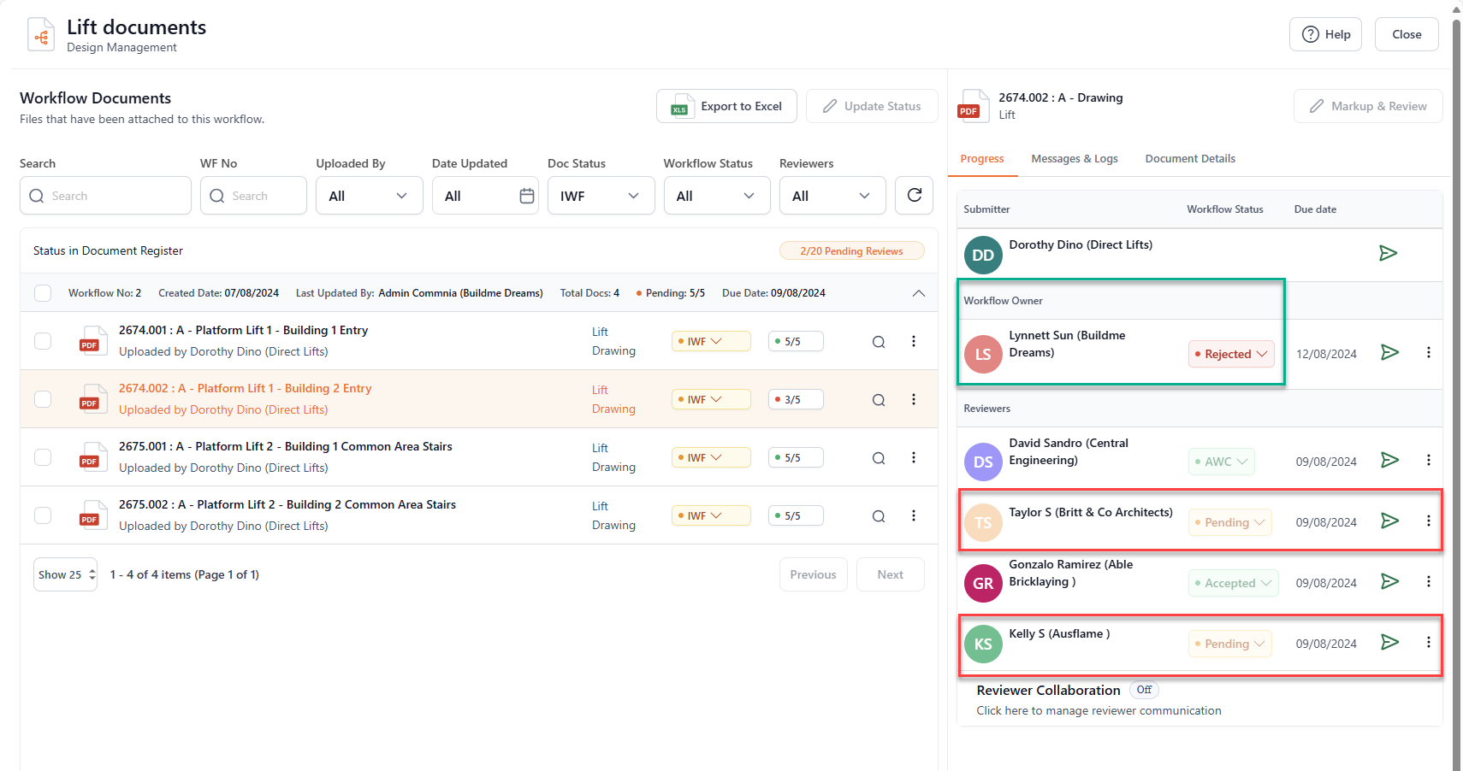Open kebab menu for document 2675.001
Screen dimensions: 1463x771
point(914,457)
